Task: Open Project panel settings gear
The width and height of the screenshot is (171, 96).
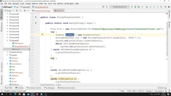Action: point(25,11)
